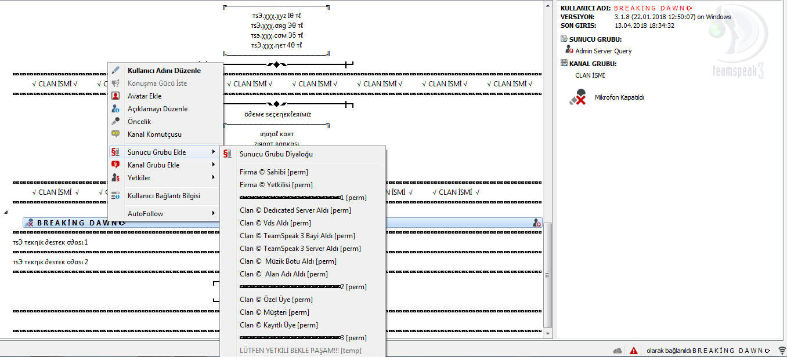The height and width of the screenshot is (357, 787).
Task: Click the Admin Server Query badge on user row
Action: click(x=537, y=223)
